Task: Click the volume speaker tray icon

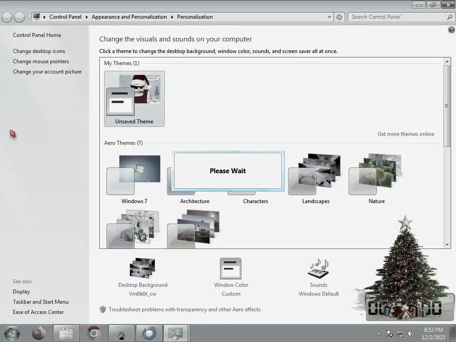Action: [x=411, y=334]
